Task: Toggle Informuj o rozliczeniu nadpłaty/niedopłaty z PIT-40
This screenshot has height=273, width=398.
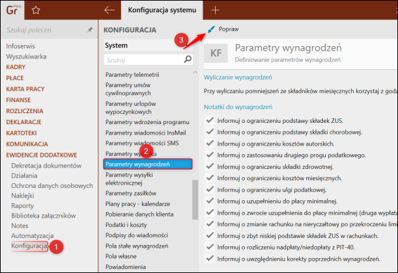Action: (210, 247)
